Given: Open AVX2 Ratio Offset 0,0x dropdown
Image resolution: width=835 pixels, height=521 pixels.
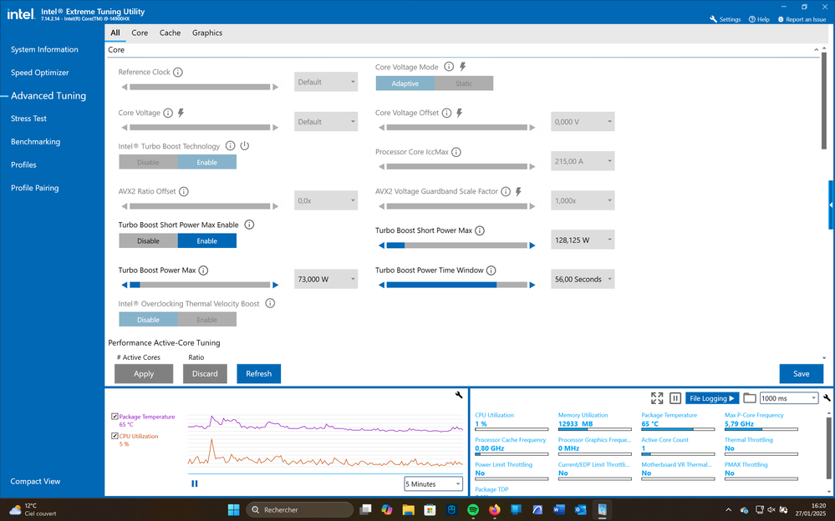Looking at the screenshot, I should (x=326, y=200).
